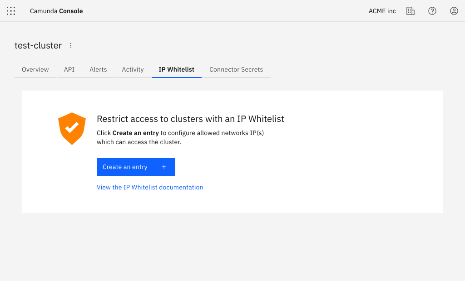Open the organization building icon
This screenshot has width=465, height=281.
click(411, 11)
